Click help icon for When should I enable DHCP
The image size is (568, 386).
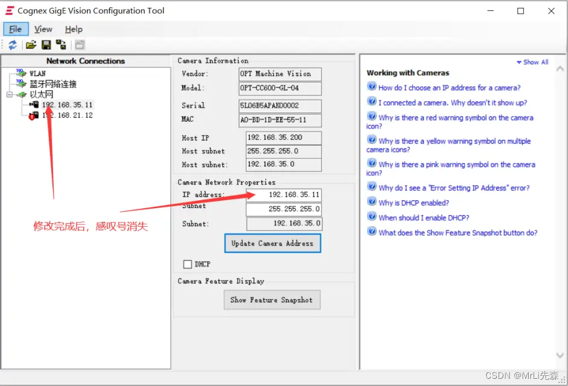(371, 217)
